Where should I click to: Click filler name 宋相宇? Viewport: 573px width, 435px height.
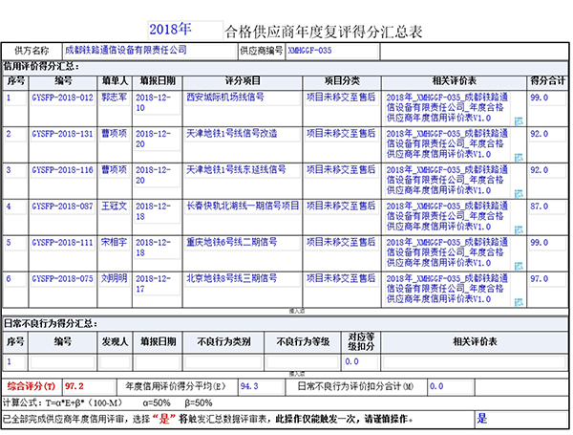tap(115, 242)
